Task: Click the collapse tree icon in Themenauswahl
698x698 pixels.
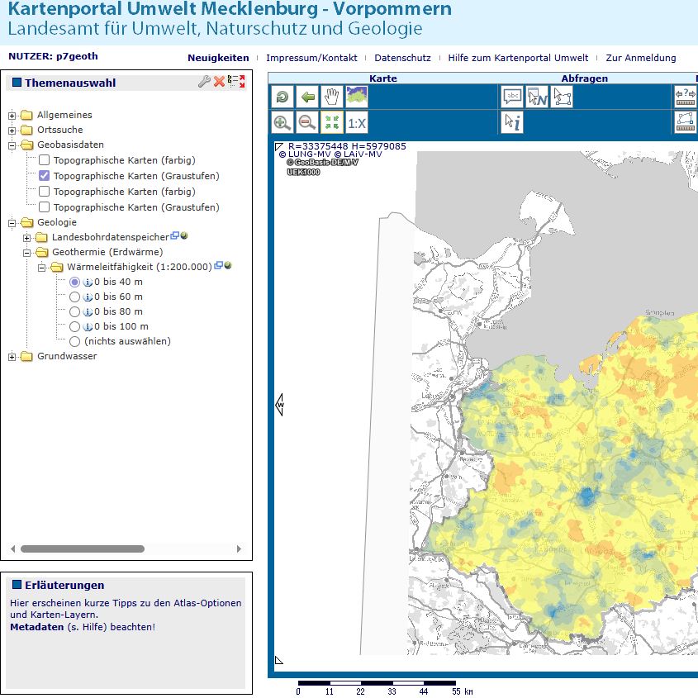Action: [x=236, y=82]
